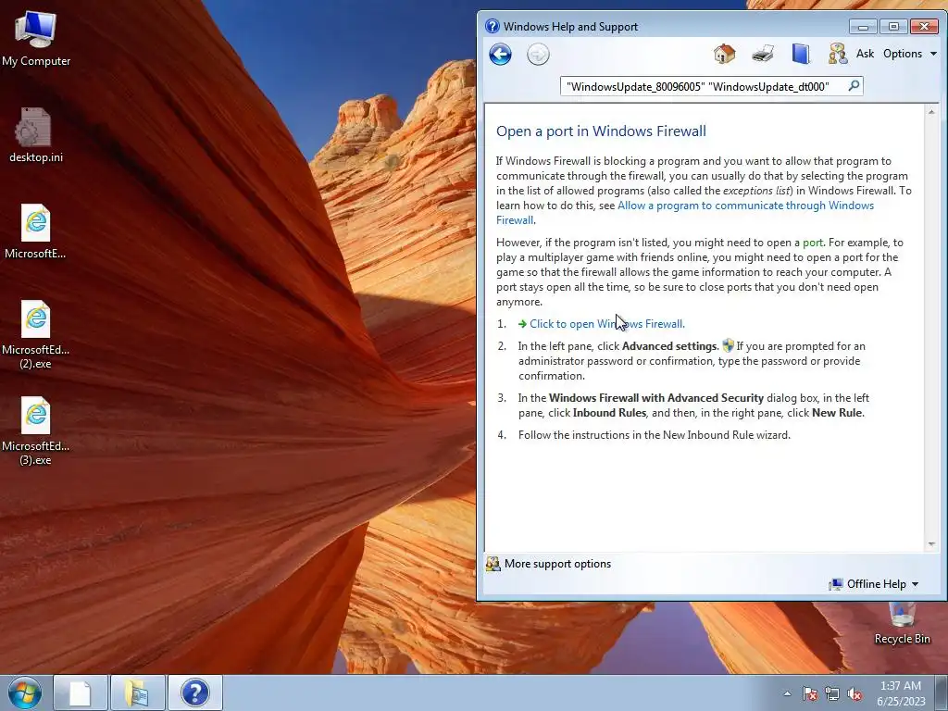Screen dimensions: 948x711
Task: Select desktop.ini file icon
Action: click(36, 135)
